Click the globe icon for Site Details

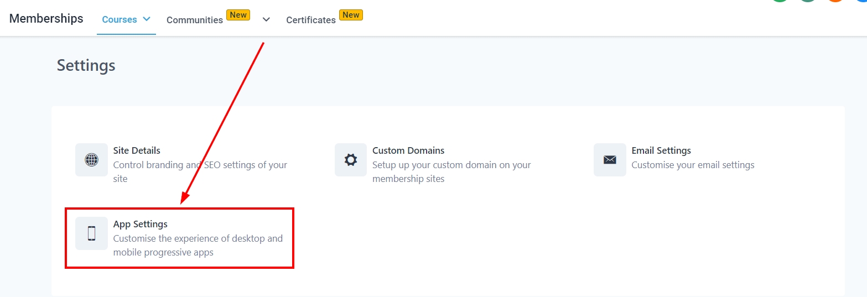tap(91, 160)
